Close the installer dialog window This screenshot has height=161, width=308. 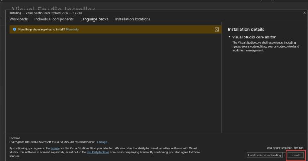coord(304,13)
